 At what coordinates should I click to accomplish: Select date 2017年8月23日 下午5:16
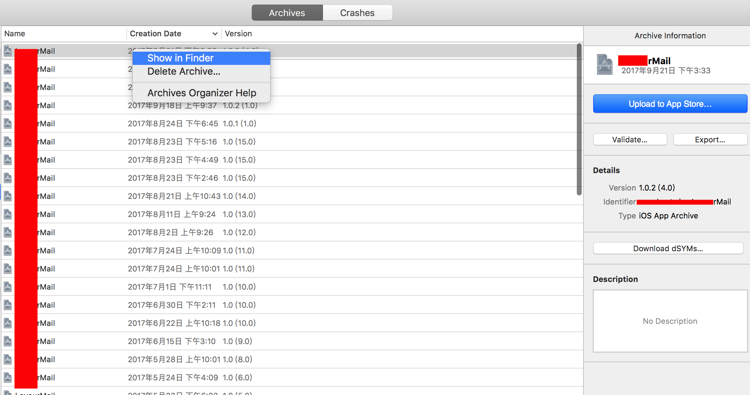point(172,142)
